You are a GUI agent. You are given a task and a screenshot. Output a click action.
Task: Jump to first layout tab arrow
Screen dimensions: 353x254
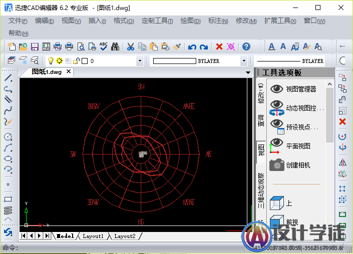pyautogui.click(x=23, y=236)
